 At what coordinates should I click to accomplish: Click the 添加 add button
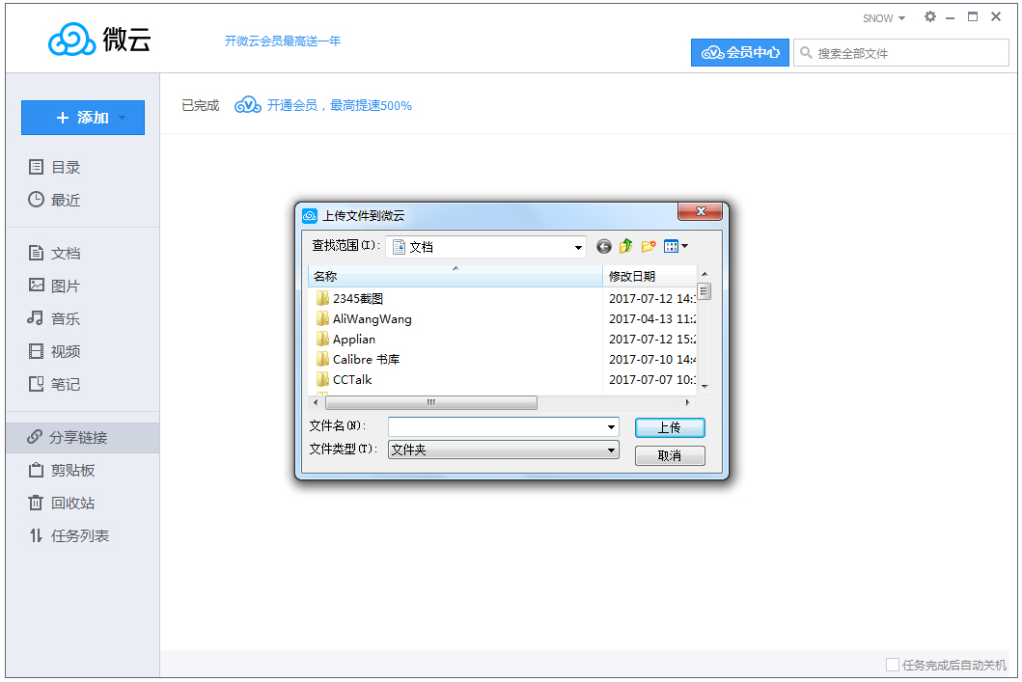83,118
